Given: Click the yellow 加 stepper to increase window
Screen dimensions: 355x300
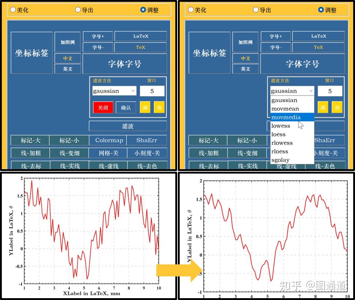Looking at the screenshot, I should coord(159,107).
